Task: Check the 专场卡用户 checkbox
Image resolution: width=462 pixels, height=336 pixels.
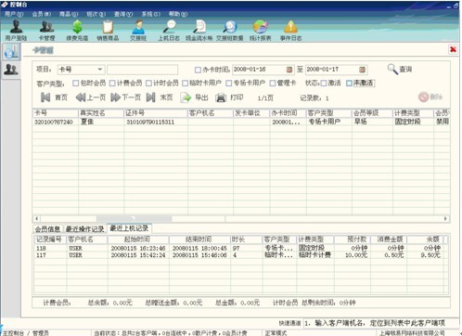Action: click(228, 83)
